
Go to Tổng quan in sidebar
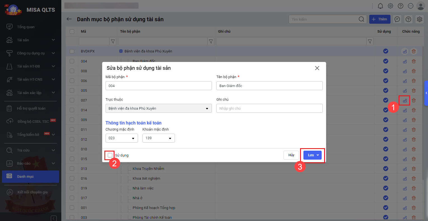(26, 27)
